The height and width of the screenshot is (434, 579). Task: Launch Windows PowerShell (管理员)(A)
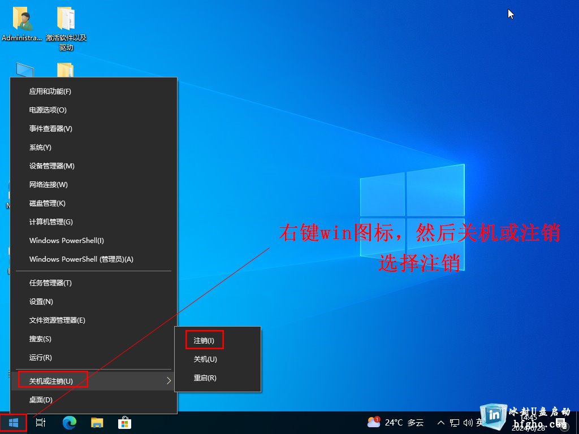(x=94, y=259)
